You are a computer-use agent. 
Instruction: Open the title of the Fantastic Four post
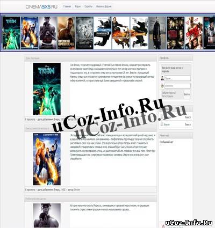pyautogui.click(x=37, y=128)
